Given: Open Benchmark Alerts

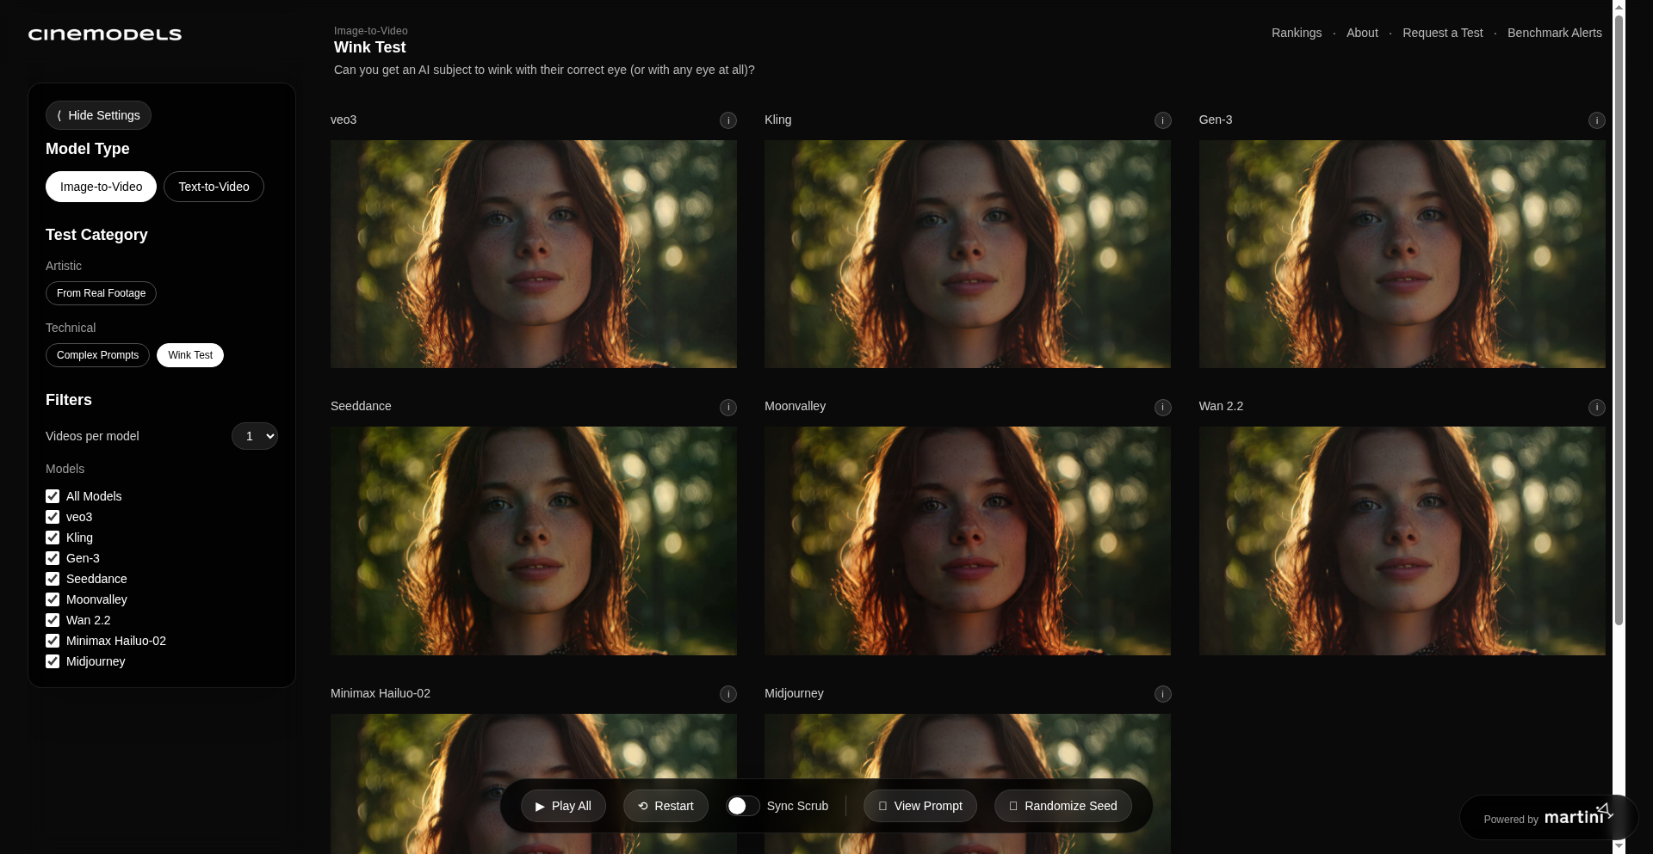Looking at the screenshot, I should pyautogui.click(x=1555, y=33).
